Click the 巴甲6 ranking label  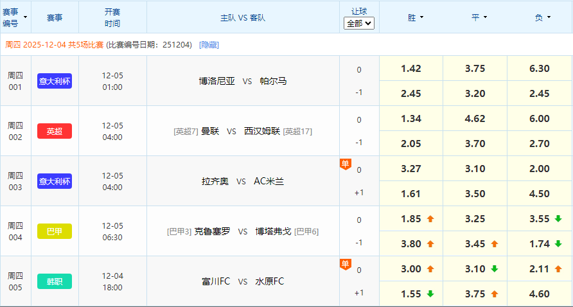[x=306, y=232]
